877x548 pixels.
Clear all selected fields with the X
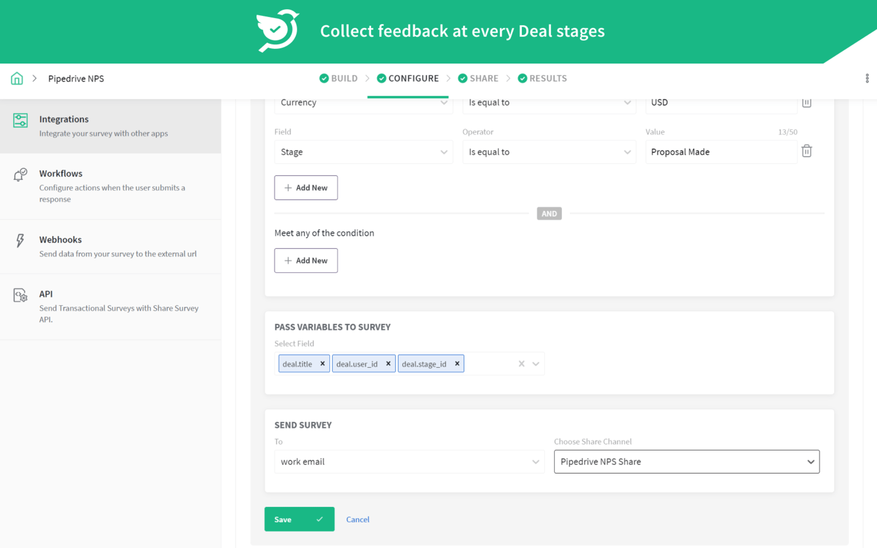[x=522, y=363]
